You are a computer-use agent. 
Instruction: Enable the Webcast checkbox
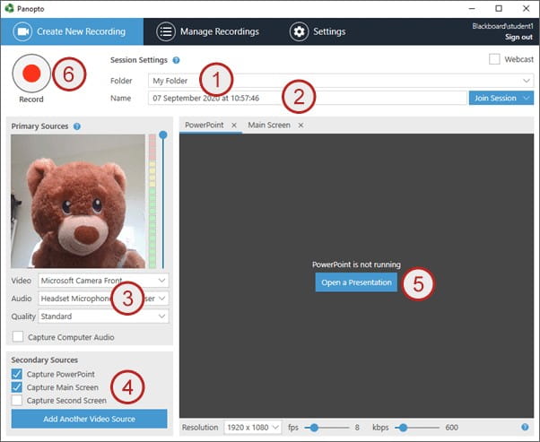coord(494,59)
